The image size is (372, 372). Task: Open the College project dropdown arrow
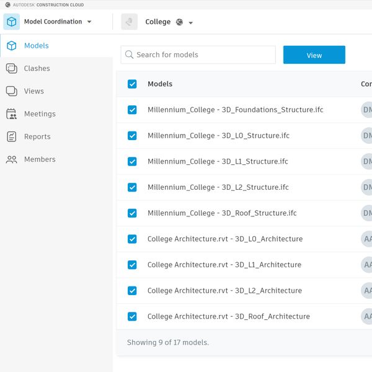tap(191, 23)
